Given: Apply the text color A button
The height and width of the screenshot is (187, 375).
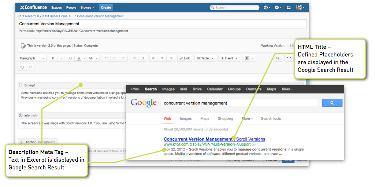Looking at the screenshot, I should coord(79,58).
